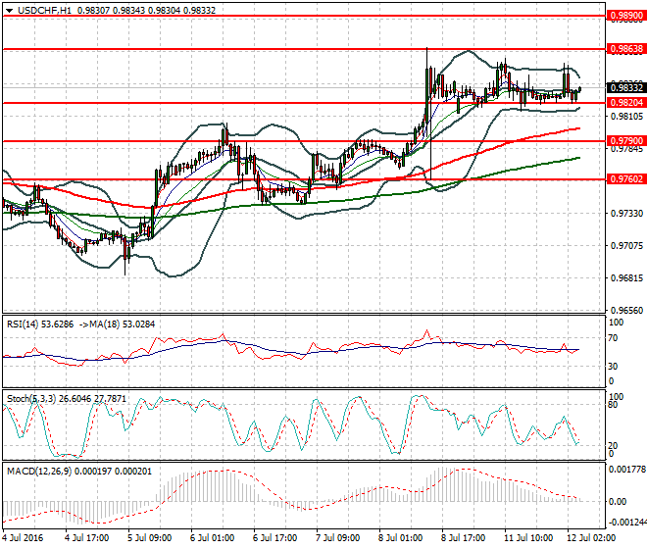The width and height of the screenshot is (647, 549).
Task: Click the MACD zero level 0.00 label
Action: click(618, 502)
